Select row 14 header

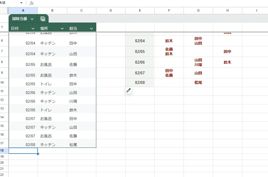coord(4,117)
